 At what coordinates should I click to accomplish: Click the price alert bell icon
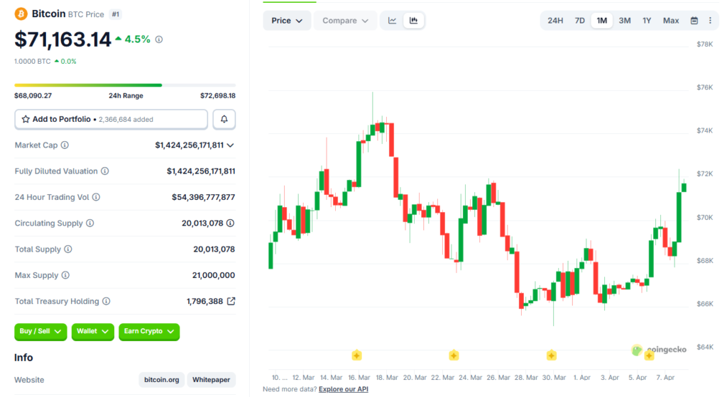pos(224,119)
